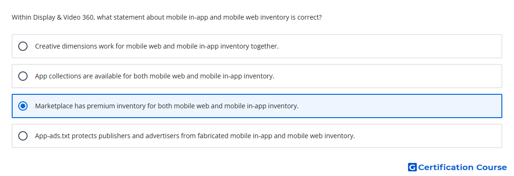Click the word 'Marketplace' in the selected option
This screenshot has height=176, width=514.
54,106
